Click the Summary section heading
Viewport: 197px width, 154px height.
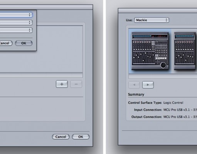136,95
